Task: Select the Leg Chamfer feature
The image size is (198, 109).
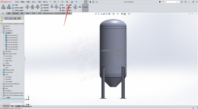Action: pyautogui.click(x=9, y=86)
